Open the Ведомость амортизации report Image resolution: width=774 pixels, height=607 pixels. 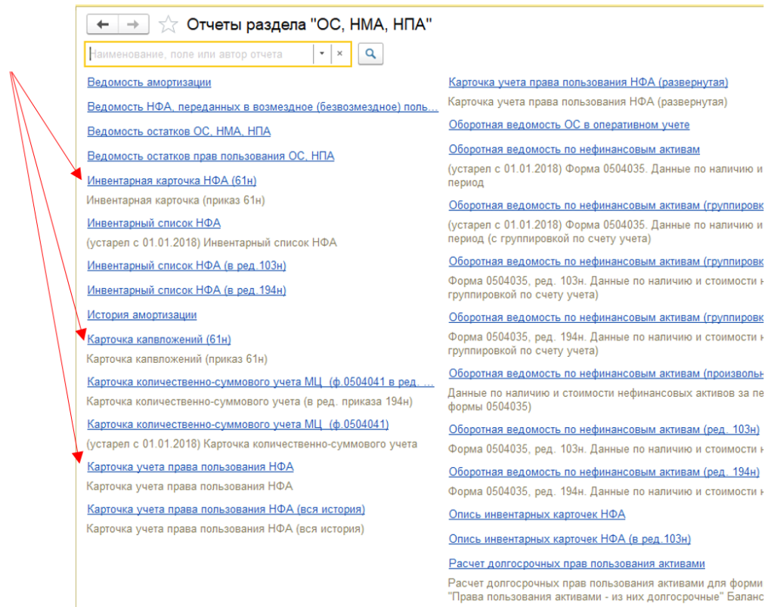[x=149, y=82]
